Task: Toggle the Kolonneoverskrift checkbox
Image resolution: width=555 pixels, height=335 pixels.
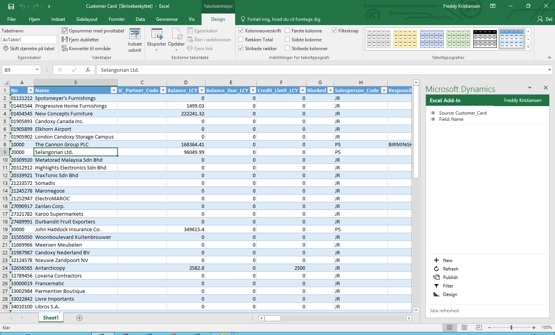Action: [x=241, y=30]
